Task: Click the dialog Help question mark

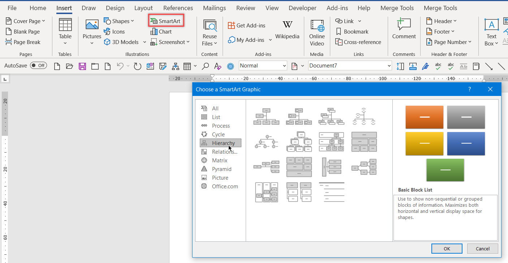Action: [470, 89]
